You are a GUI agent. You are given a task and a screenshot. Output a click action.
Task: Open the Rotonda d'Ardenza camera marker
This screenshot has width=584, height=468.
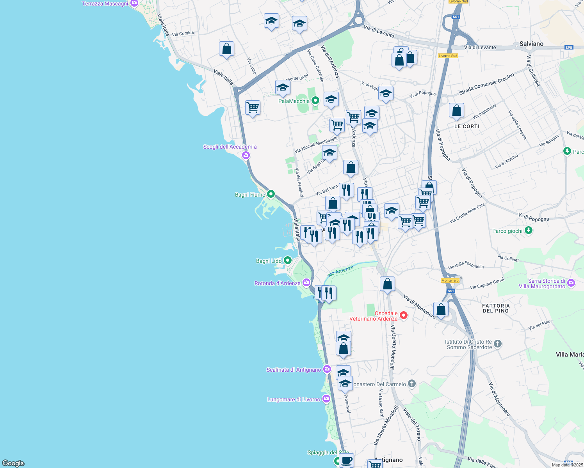[306, 282]
